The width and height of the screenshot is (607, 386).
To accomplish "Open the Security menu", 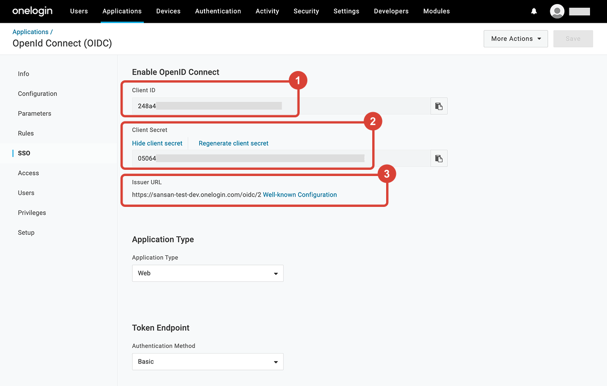I will pyautogui.click(x=306, y=11).
